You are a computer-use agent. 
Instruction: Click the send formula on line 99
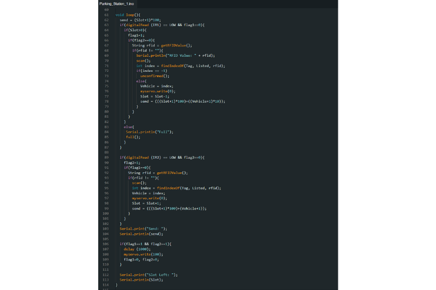[169, 208]
